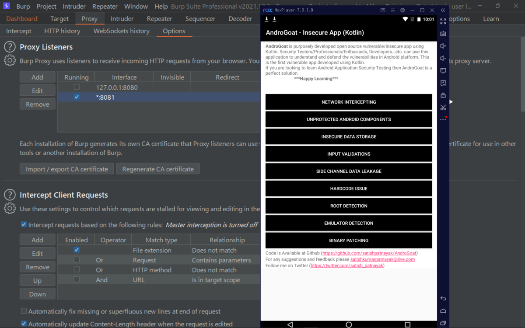Click NoxPlayer volume up icon

pos(443,46)
